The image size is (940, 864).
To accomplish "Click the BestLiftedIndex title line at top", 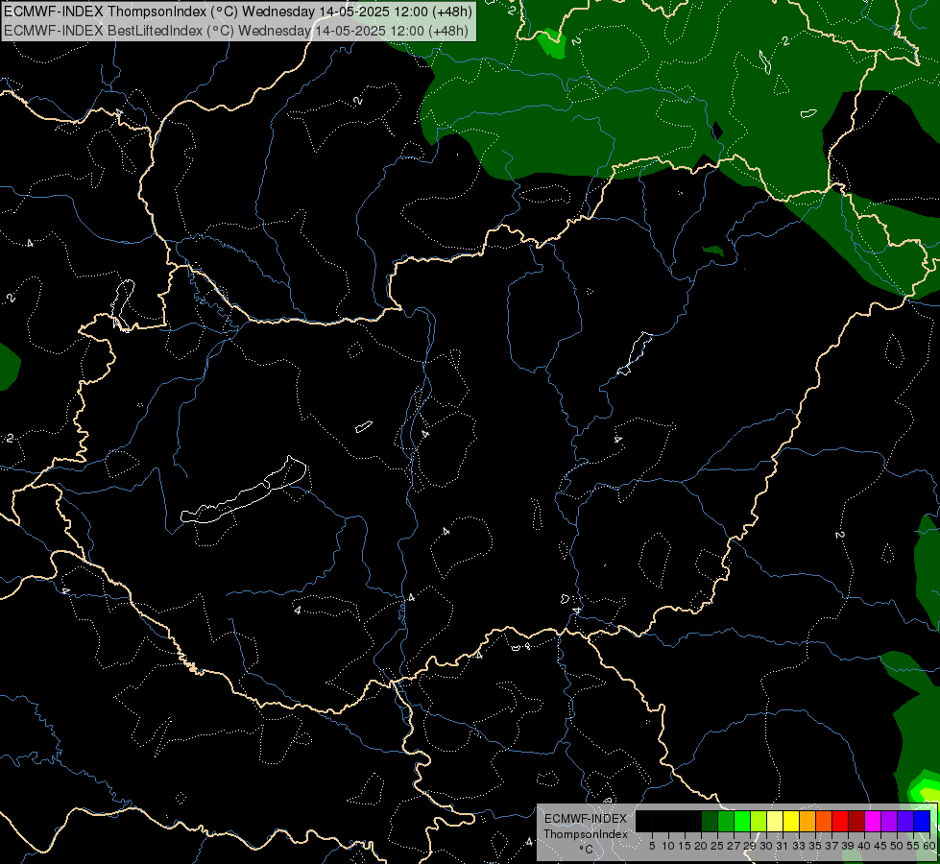I will (x=236, y=30).
